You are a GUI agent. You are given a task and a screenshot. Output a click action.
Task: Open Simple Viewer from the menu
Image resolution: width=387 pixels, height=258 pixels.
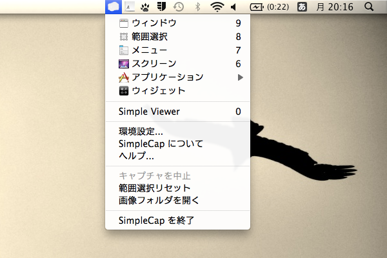click(178, 112)
